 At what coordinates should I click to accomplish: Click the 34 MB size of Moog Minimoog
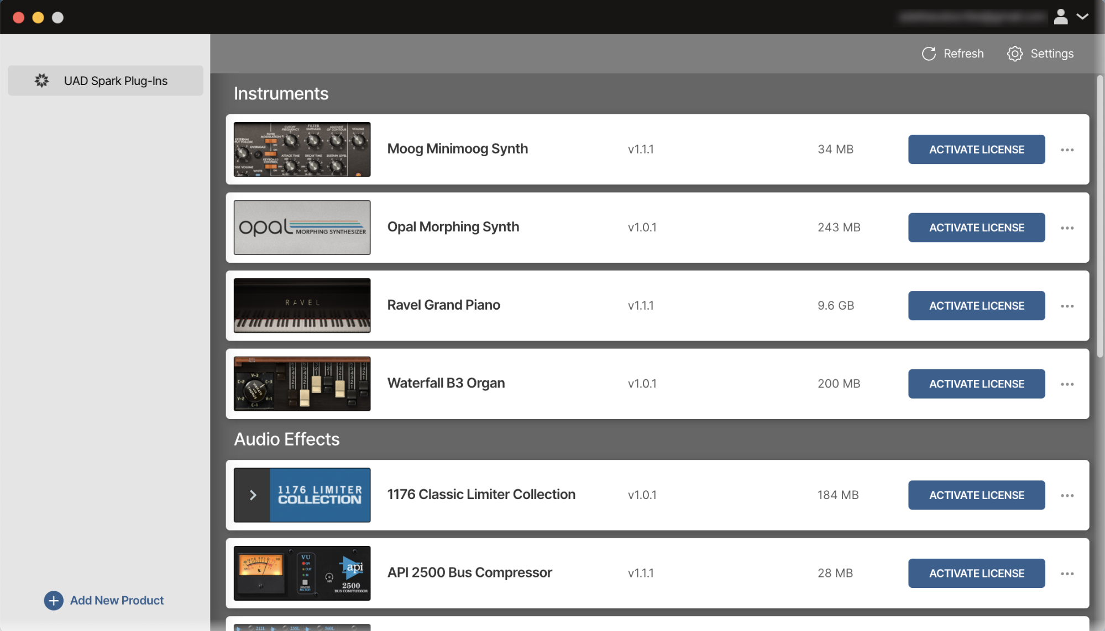835,149
